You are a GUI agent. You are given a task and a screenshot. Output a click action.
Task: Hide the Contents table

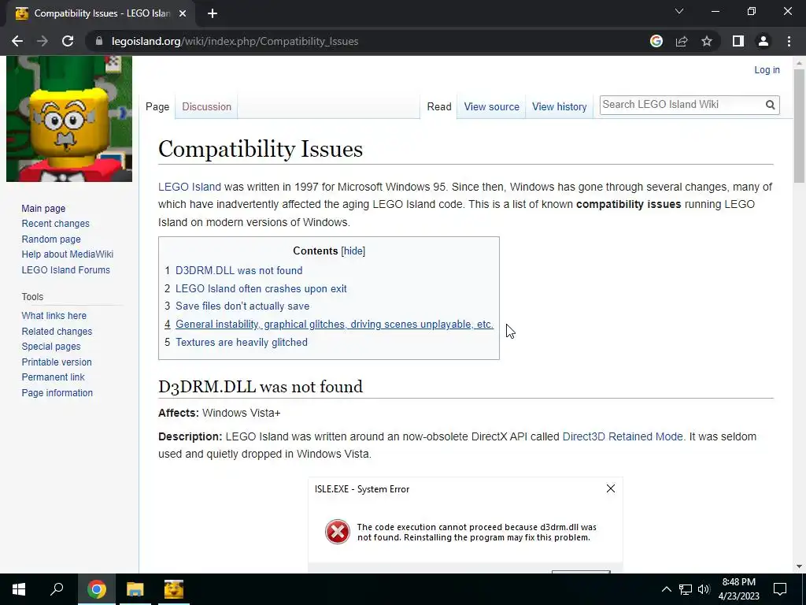point(353,251)
